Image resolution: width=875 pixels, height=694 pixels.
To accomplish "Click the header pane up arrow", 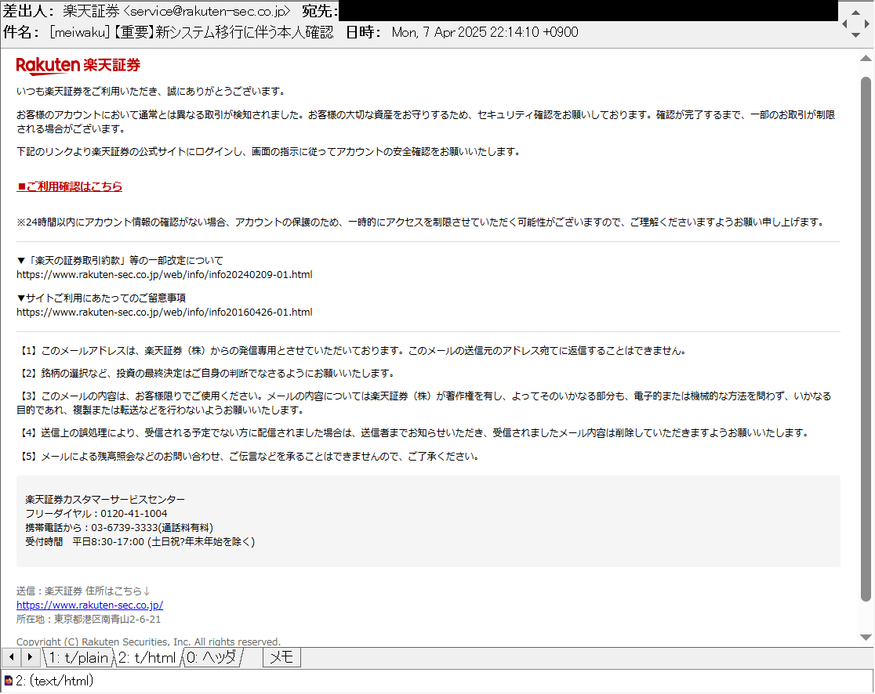I will point(855,13).
